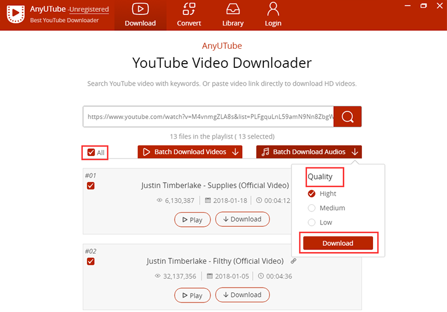The height and width of the screenshot is (312, 447).
Task: Open the Download tab
Action: coord(140,15)
